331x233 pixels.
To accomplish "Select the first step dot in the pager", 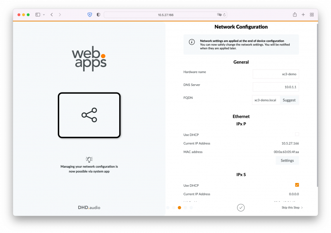I will pos(168,208).
